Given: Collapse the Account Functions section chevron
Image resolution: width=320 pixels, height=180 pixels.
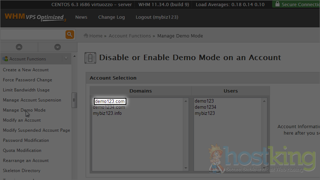Looking at the screenshot, I should tap(66, 59).
